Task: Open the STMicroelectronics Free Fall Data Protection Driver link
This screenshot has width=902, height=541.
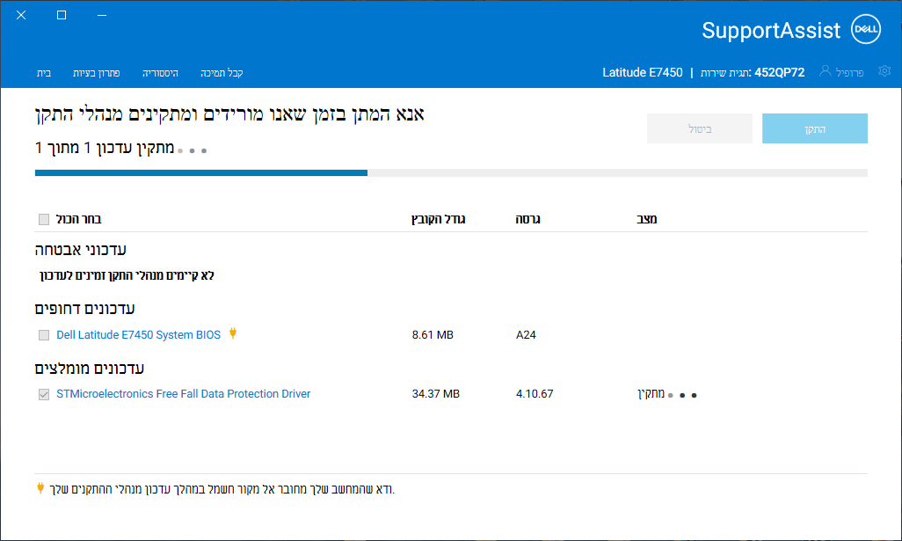Action: (x=183, y=394)
